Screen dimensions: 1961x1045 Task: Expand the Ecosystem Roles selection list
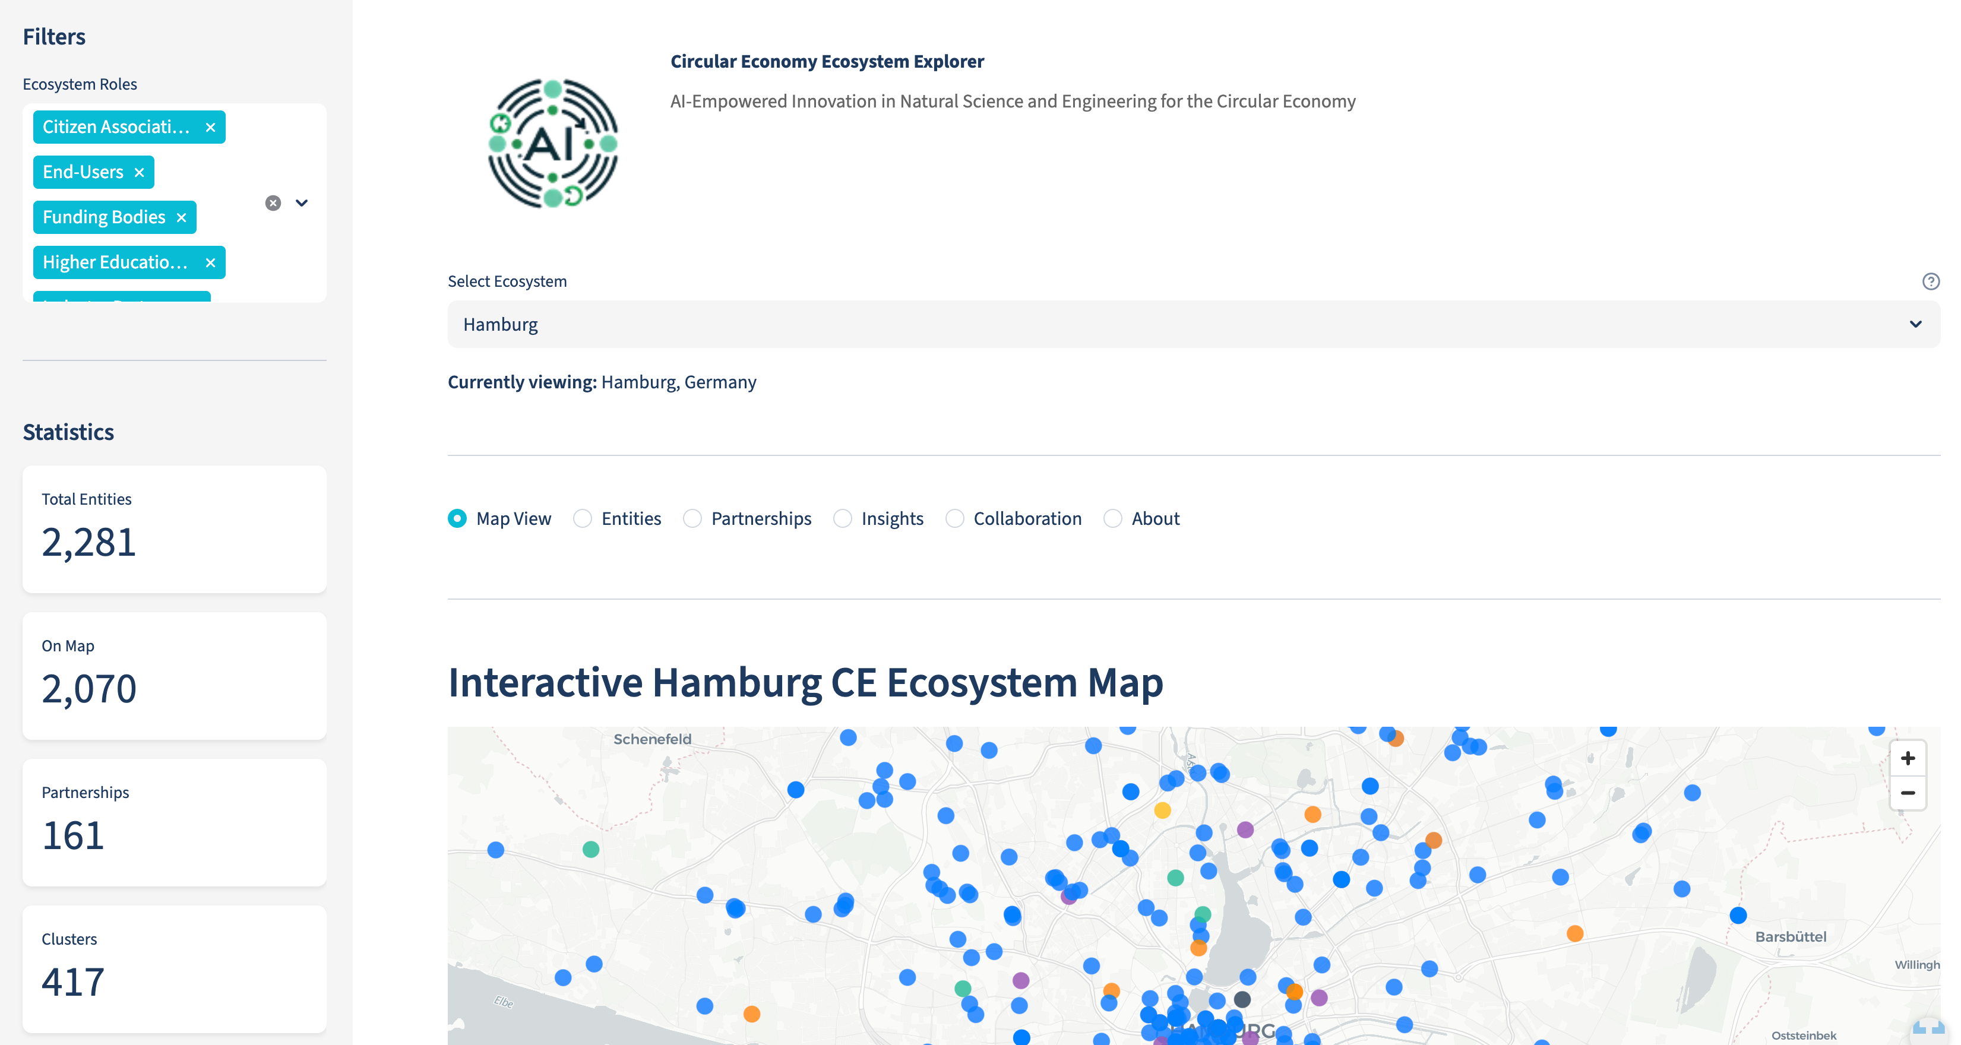pos(302,203)
